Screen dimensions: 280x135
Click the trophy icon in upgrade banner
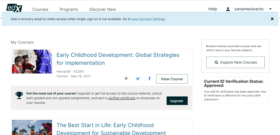[19, 95]
